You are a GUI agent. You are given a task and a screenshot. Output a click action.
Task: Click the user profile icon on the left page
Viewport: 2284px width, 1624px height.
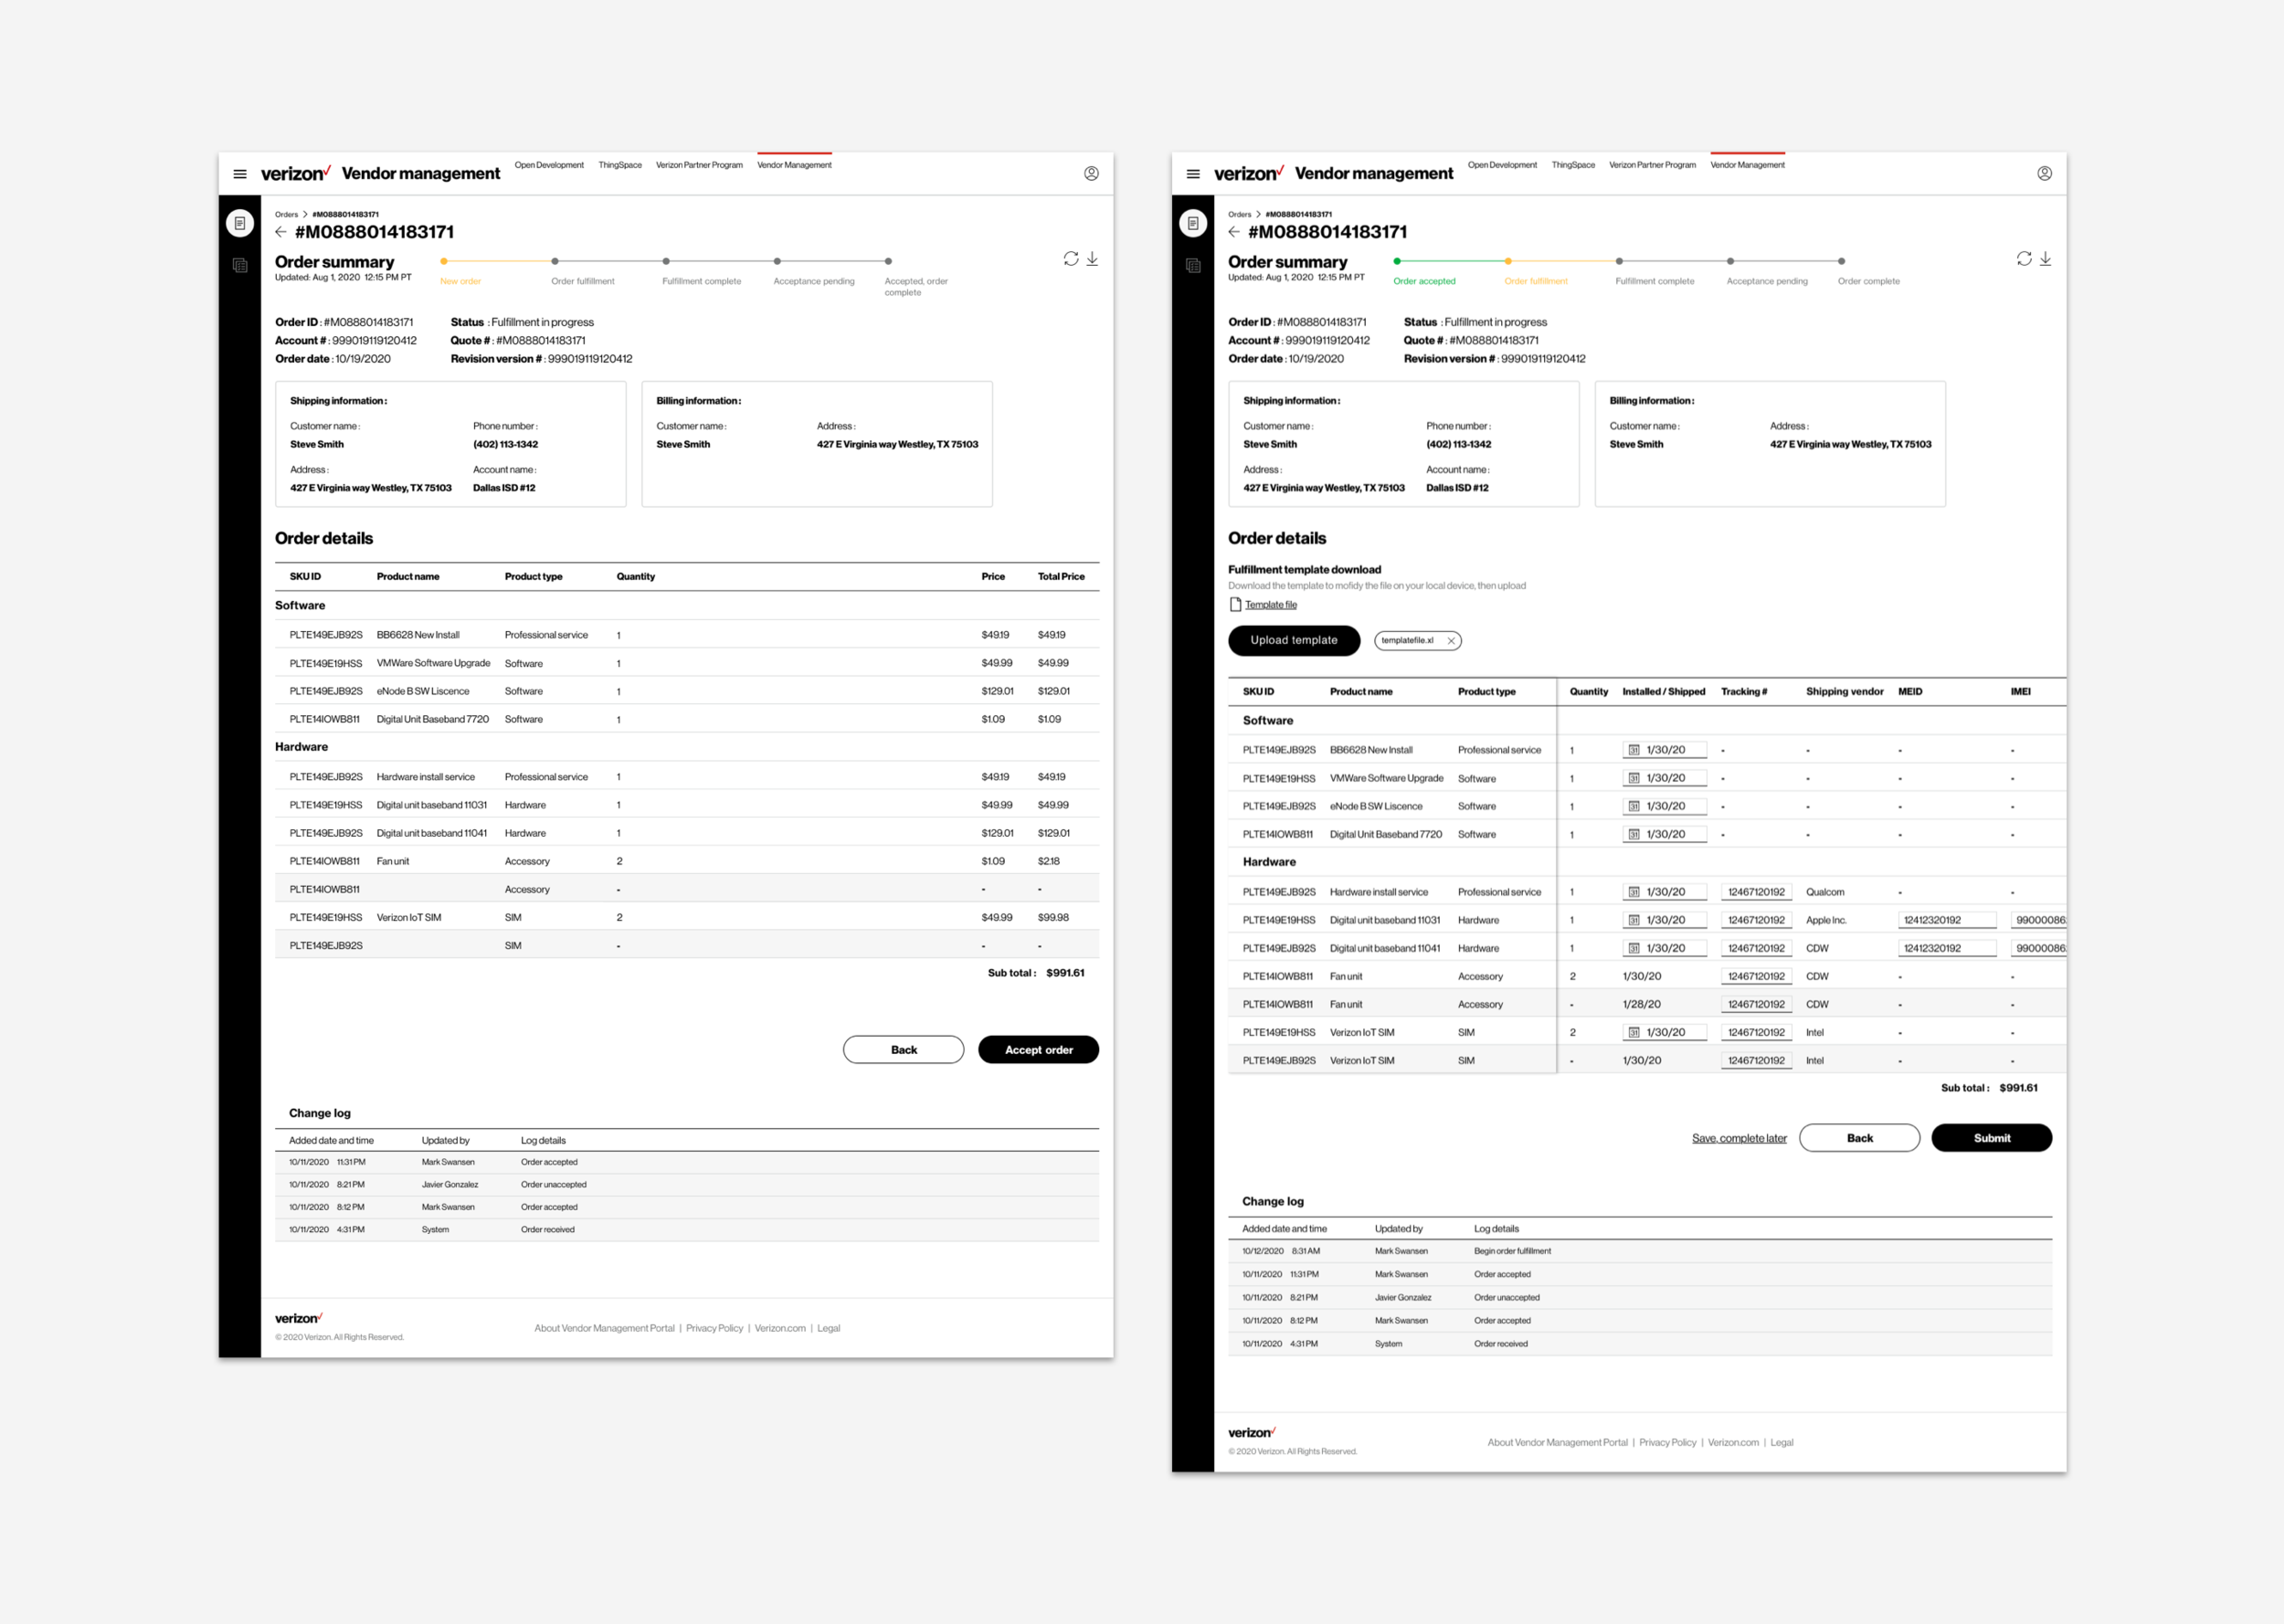[1091, 174]
